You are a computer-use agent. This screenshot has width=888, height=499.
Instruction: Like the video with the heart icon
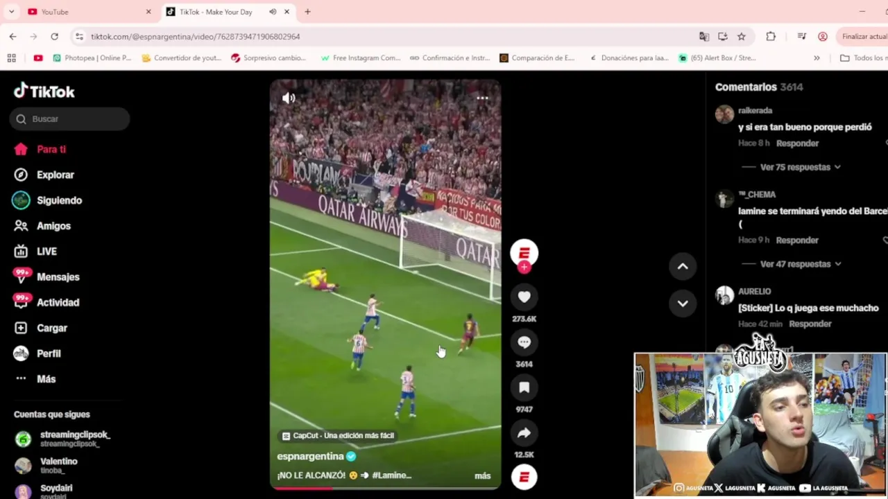pos(524,297)
